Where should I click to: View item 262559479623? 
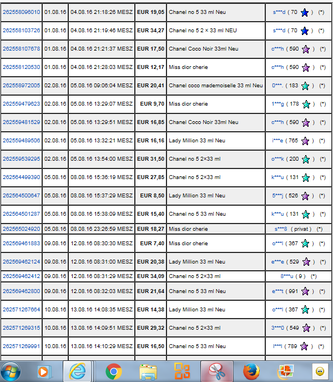point(22,104)
